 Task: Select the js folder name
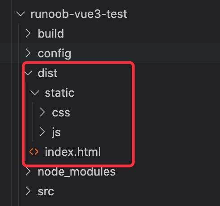(x=56, y=133)
